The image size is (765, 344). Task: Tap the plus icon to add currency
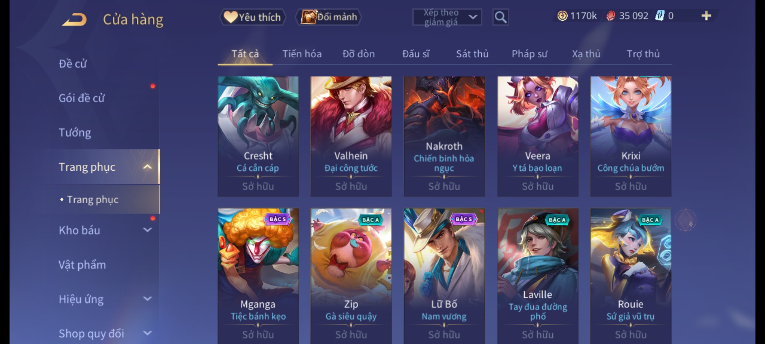tap(706, 16)
